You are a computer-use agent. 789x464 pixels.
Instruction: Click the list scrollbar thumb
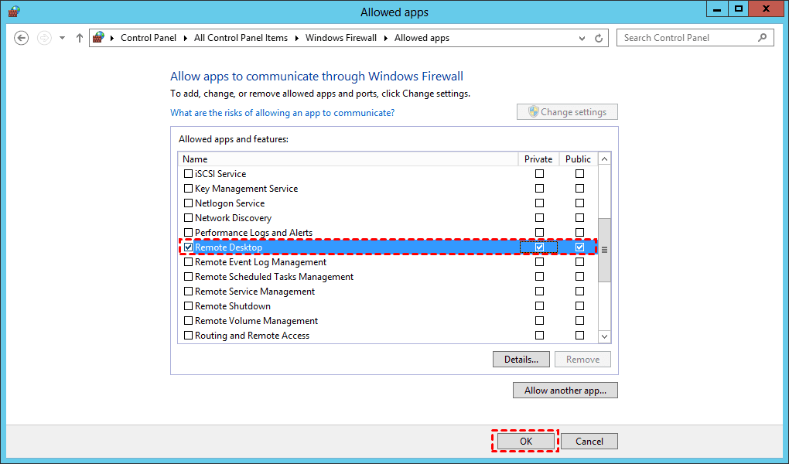point(604,250)
